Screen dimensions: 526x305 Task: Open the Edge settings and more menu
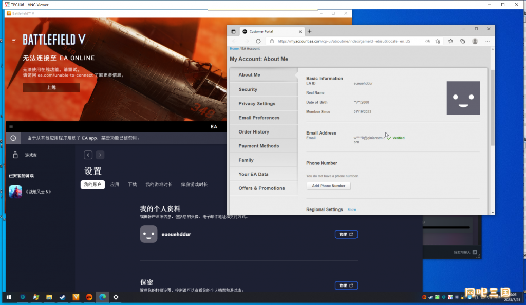(x=487, y=41)
